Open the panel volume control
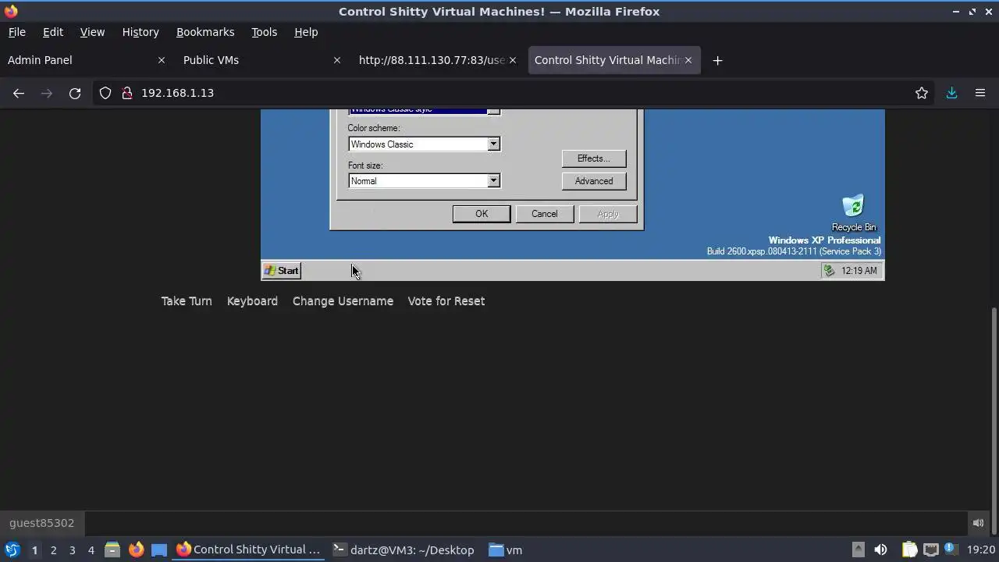This screenshot has height=562, width=999. [x=880, y=550]
